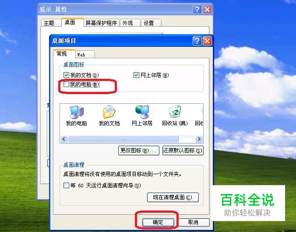
Task: Click the help icon of 显示 属性 window
Action: coord(197,9)
